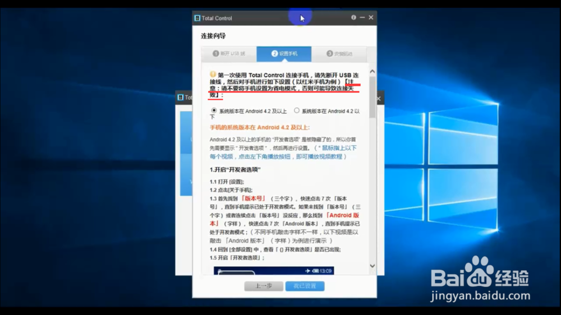Click the background window's Total Control icon
The width and height of the screenshot is (561, 315).
(181, 98)
